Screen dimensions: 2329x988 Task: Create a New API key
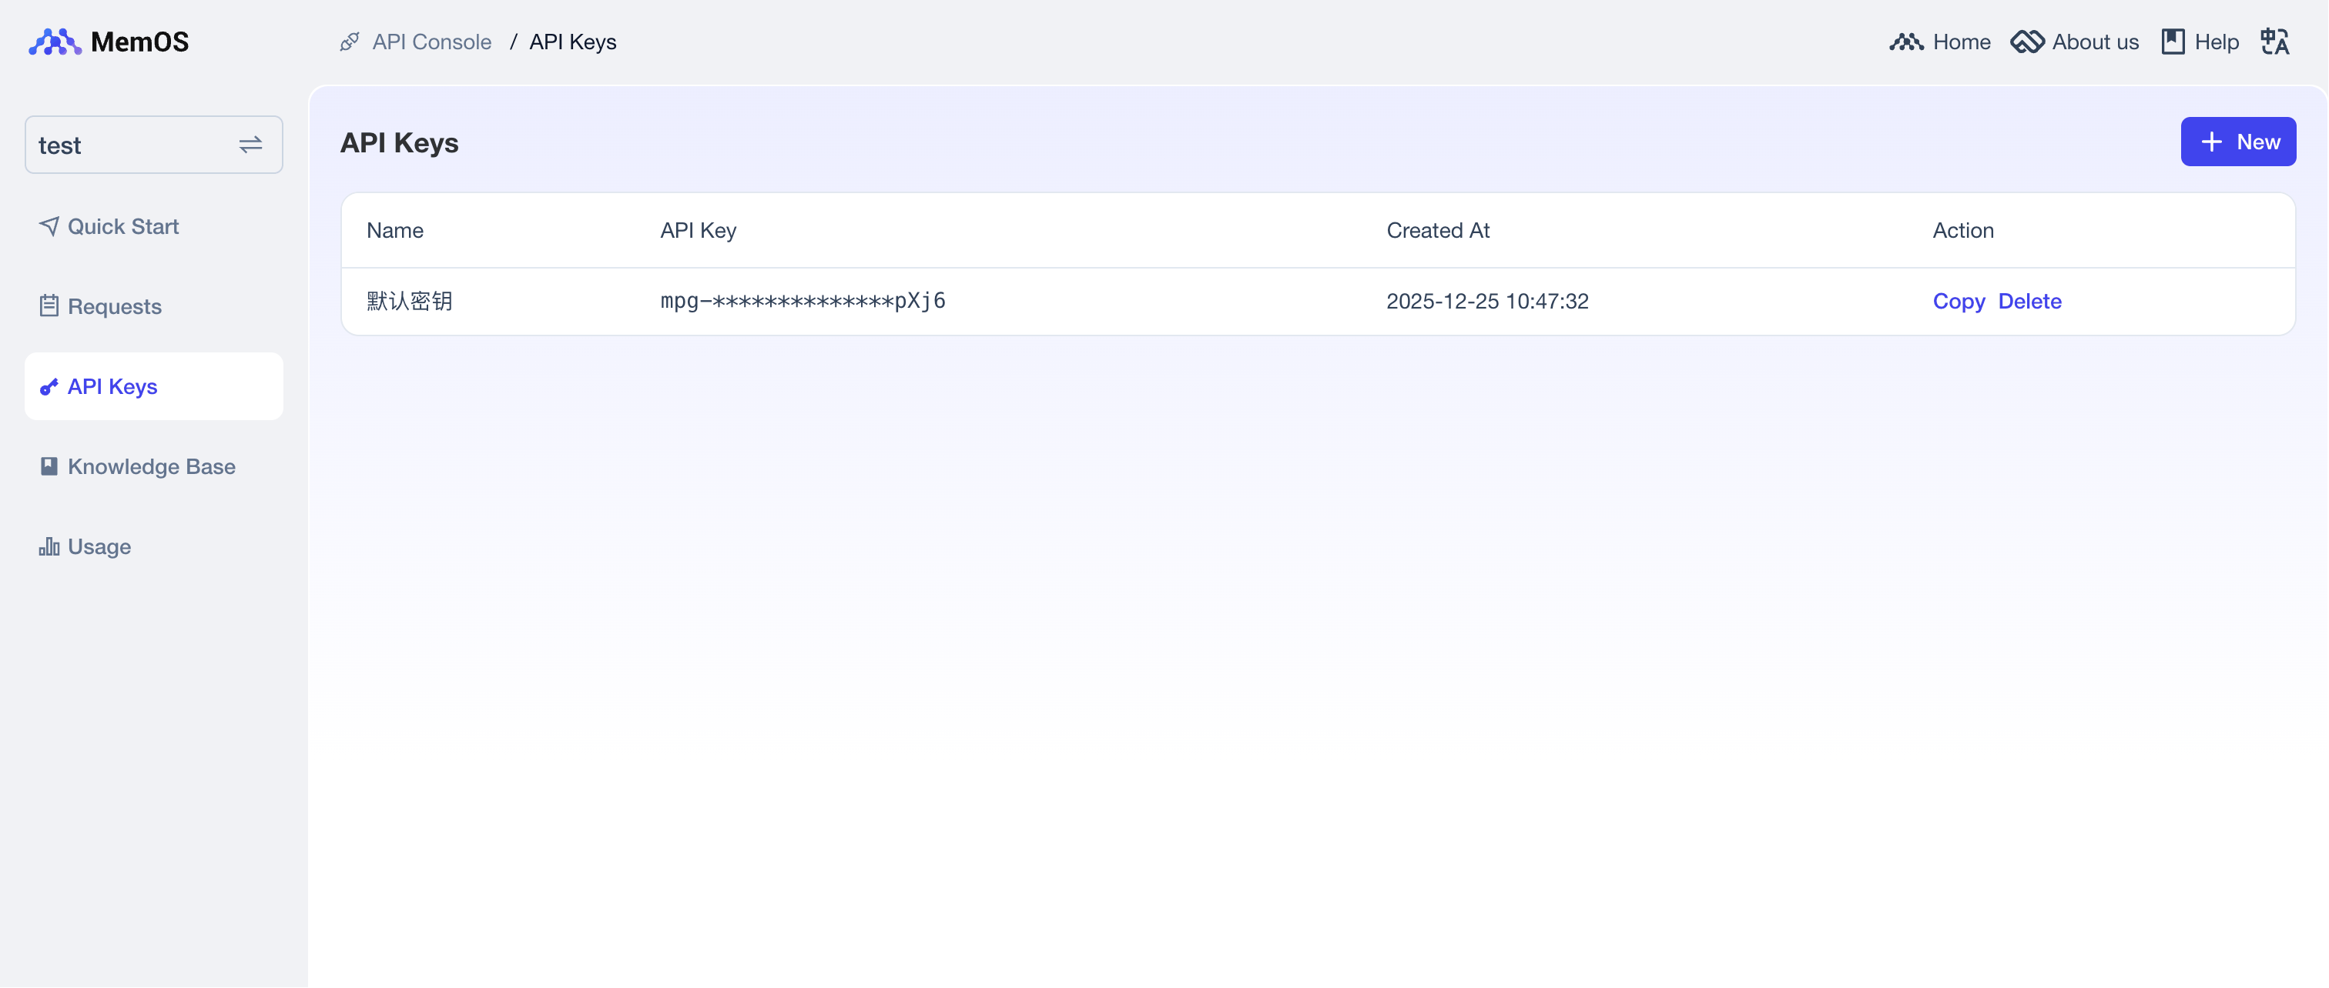[x=2237, y=142]
